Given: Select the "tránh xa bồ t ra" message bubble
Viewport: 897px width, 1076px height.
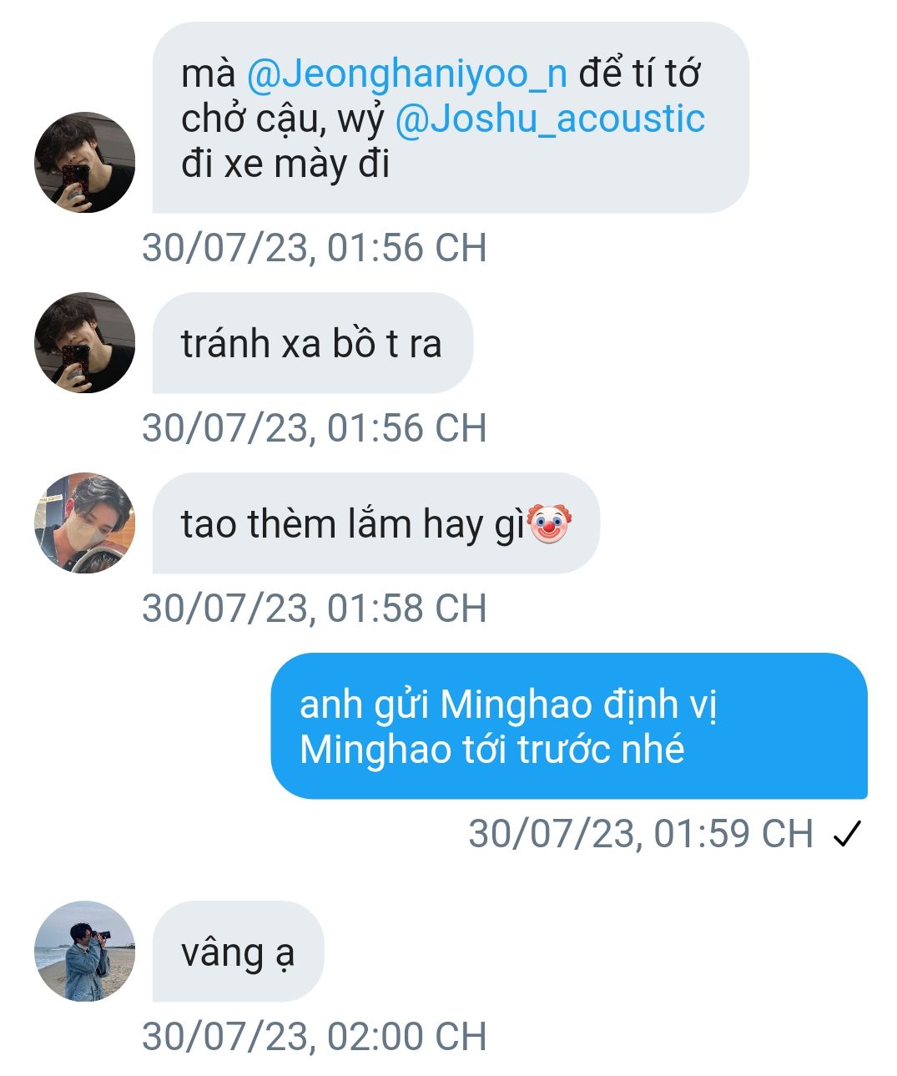Looking at the screenshot, I should pyautogui.click(x=312, y=342).
